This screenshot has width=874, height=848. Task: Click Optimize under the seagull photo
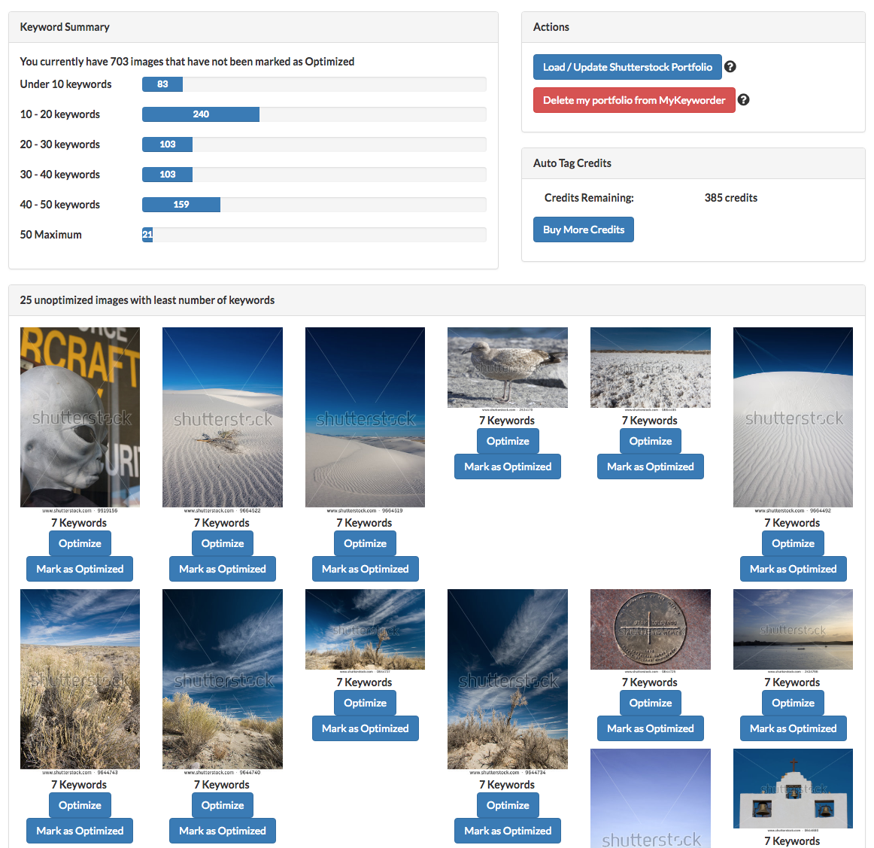click(508, 441)
